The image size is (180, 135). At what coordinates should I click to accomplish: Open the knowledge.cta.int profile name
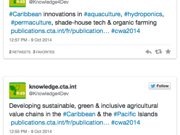(53, 87)
